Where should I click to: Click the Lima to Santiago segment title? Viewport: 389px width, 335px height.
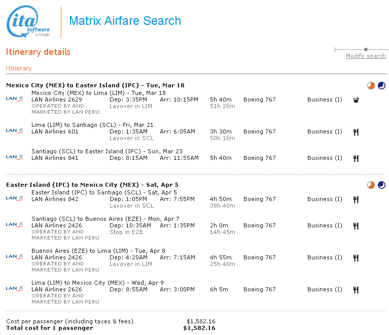click(92, 125)
